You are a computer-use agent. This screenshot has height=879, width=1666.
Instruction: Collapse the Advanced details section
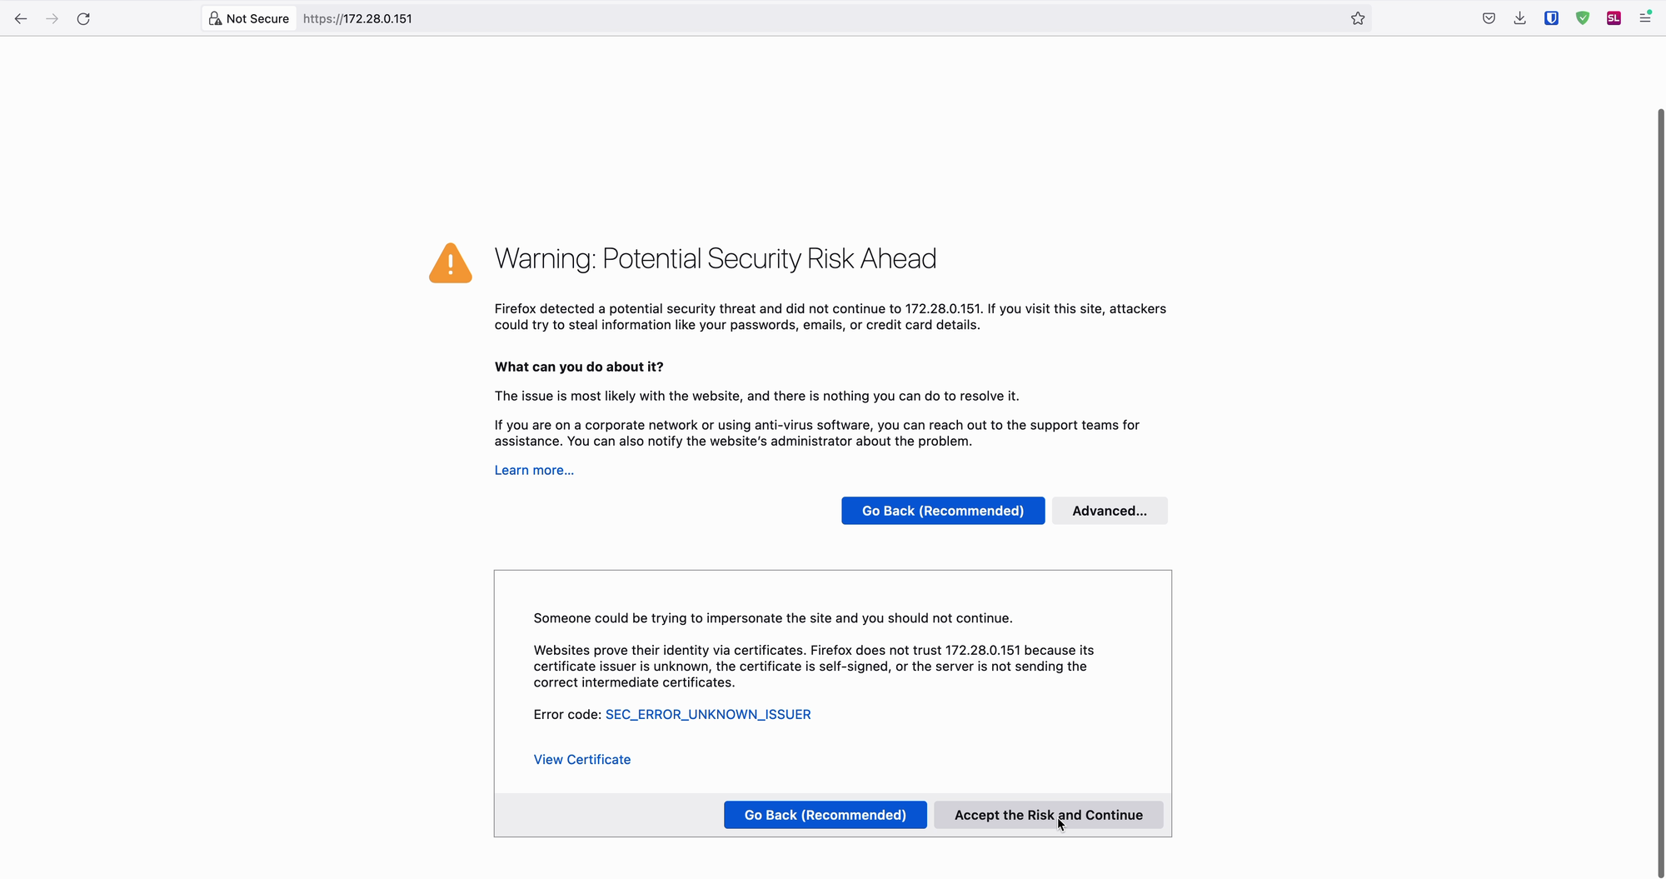[x=1110, y=511]
